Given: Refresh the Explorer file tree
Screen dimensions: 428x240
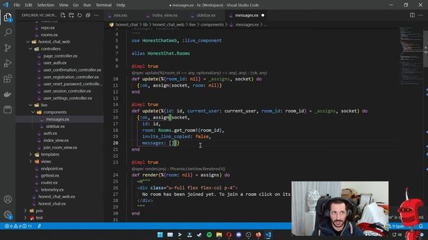Looking at the screenshot, I should pyautogui.click(x=80, y=15).
